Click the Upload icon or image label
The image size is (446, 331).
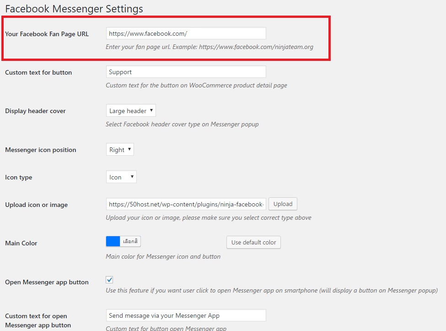(37, 205)
